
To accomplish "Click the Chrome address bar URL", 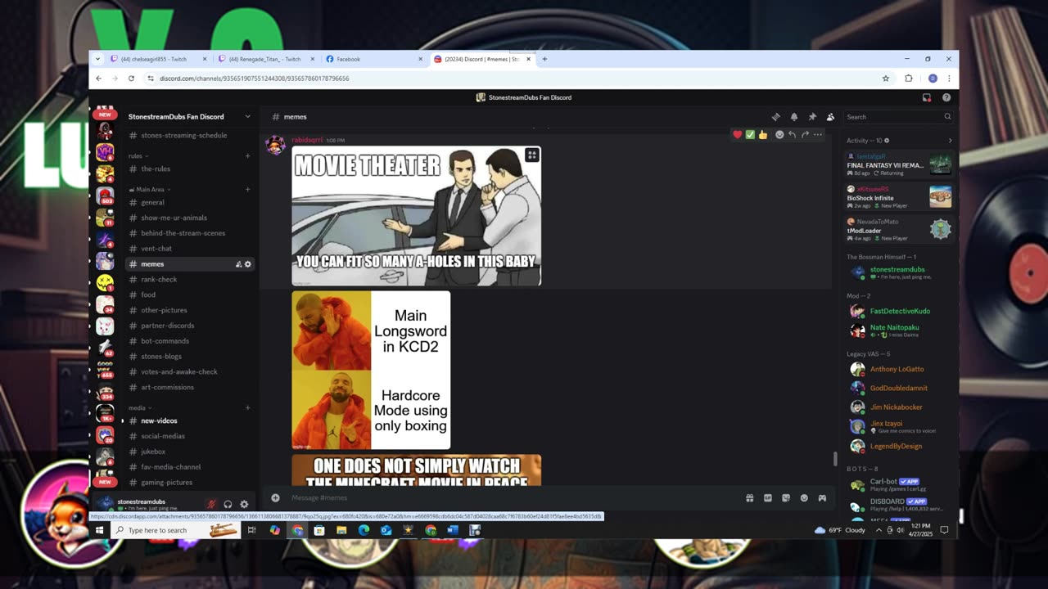I will [254, 79].
